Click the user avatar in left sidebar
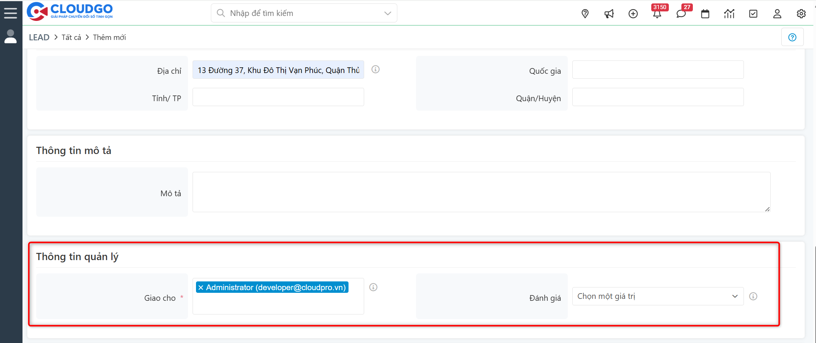The width and height of the screenshot is (816, 343). 11,37
